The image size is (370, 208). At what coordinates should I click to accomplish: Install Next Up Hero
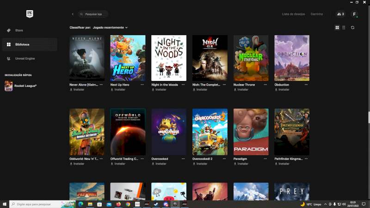[118, 90]
